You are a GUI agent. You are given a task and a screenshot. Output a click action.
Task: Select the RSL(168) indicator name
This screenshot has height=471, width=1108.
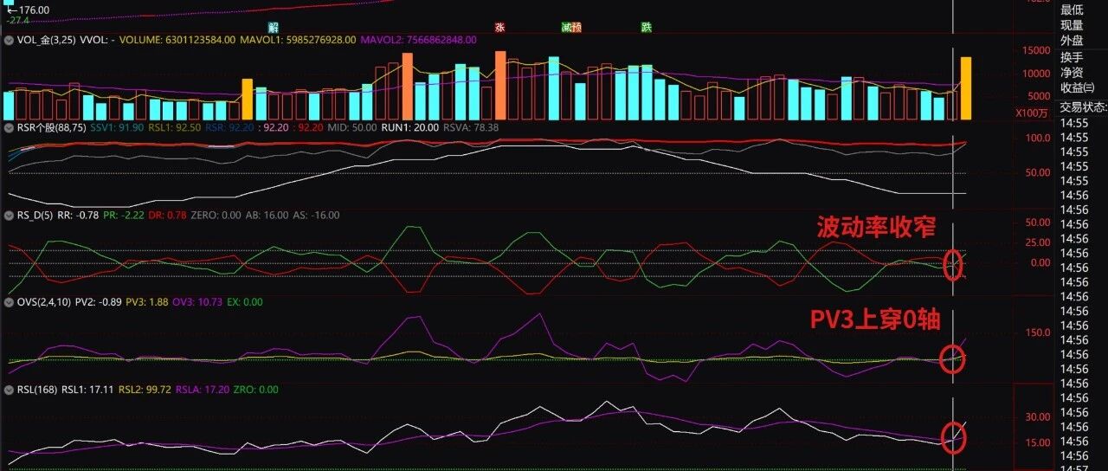(36, 390)
